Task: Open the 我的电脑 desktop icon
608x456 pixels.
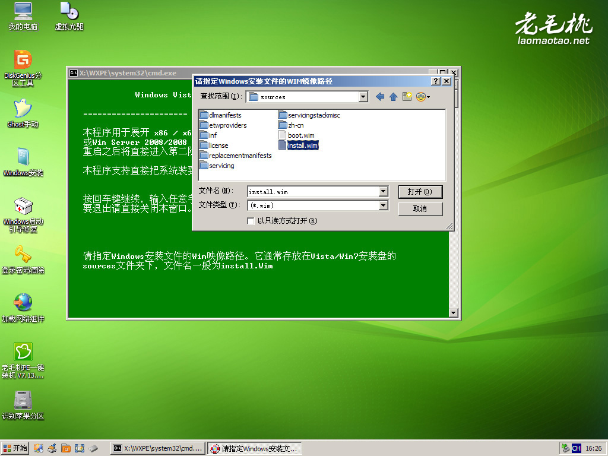Action: [x=23, y=16]
